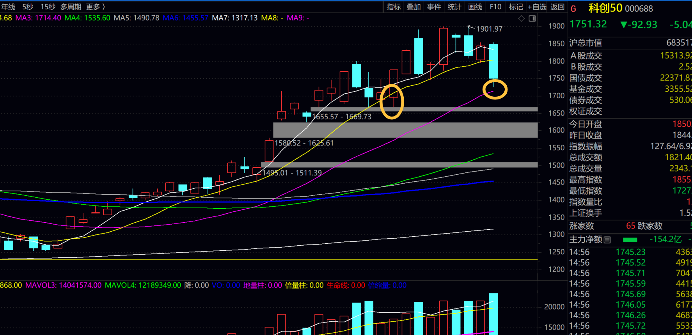
Task: Click the 标记 mark button
Action: coord(516,7)
